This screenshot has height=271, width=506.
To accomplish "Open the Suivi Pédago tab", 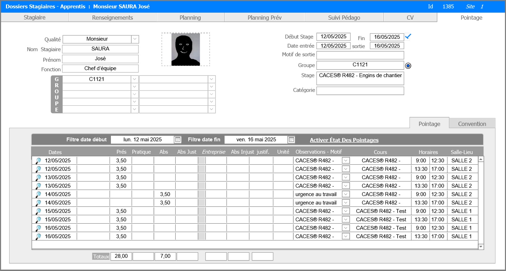I will (344, 18).
